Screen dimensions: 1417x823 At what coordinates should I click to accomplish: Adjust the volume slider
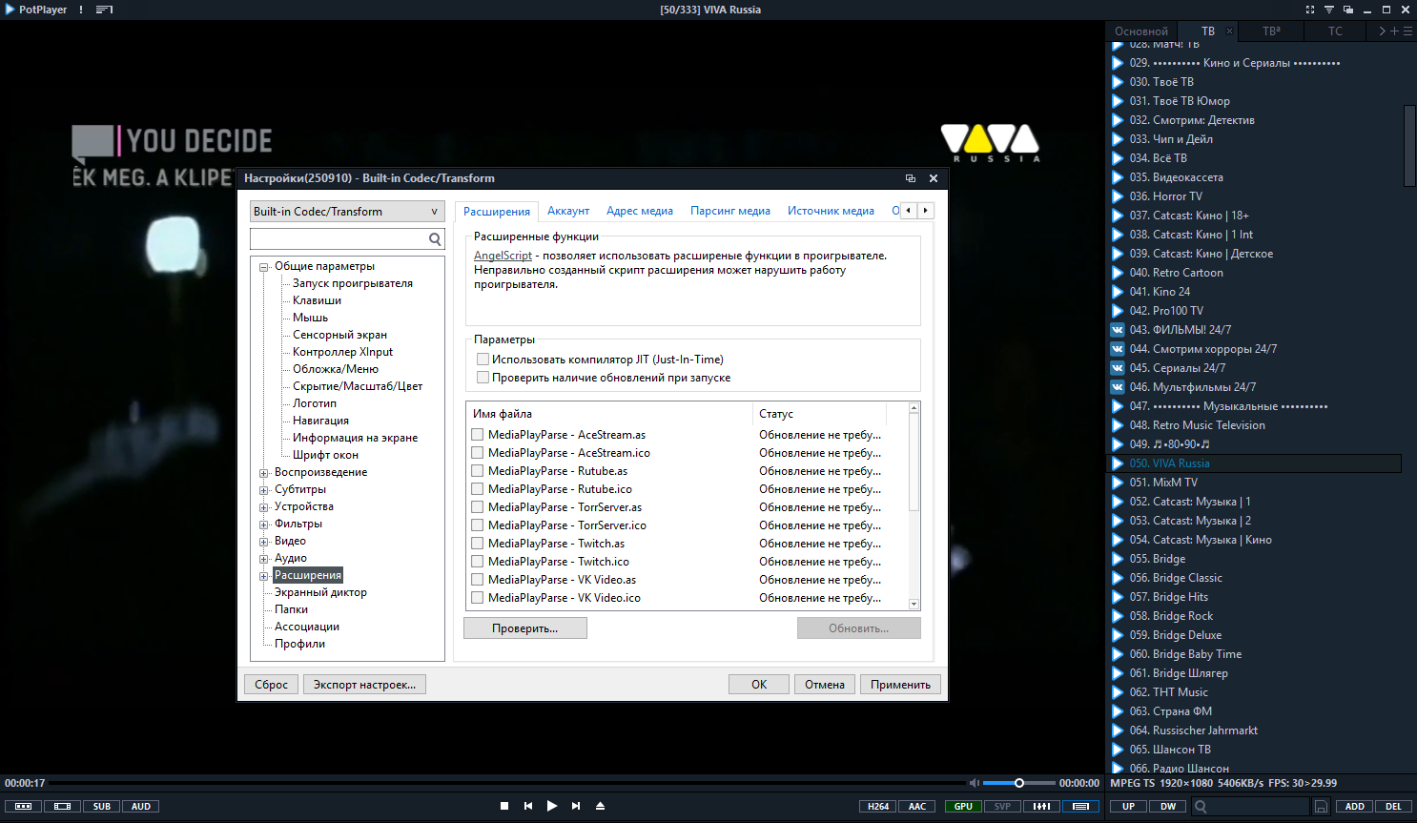coord(1018,783)
